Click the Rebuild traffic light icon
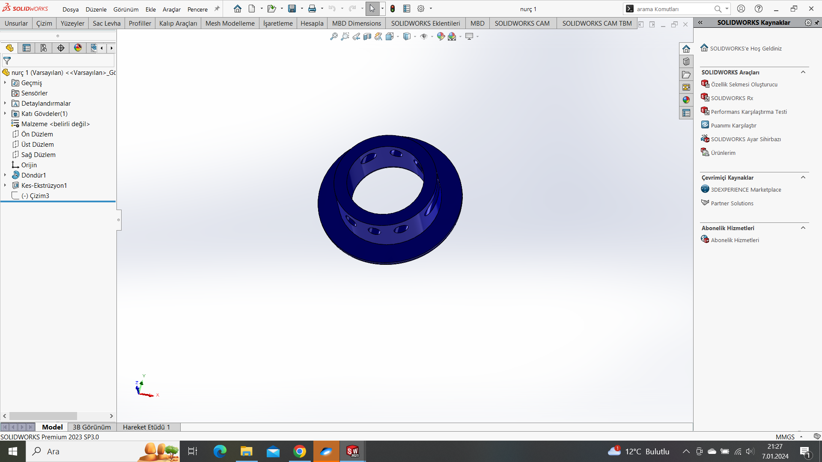Image resolution: width=822 pixels, height=462 pixels. click(x=393, y=9)
